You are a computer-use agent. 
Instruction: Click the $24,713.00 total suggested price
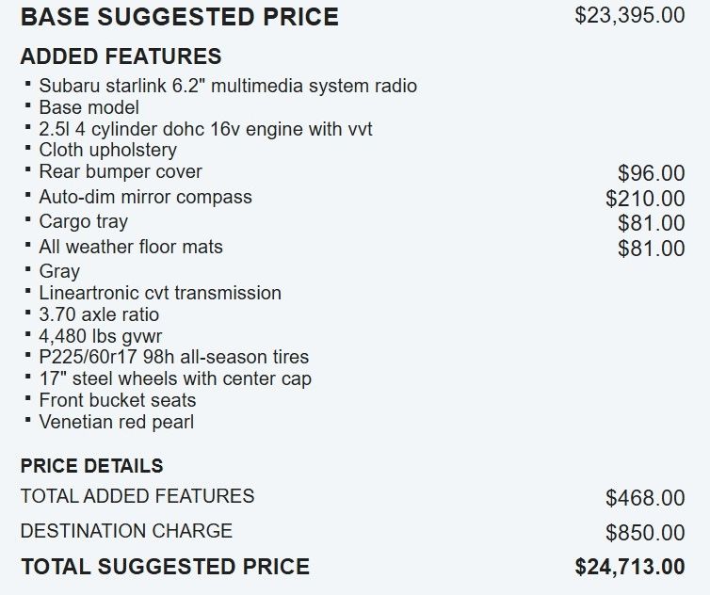coord(629,567)
